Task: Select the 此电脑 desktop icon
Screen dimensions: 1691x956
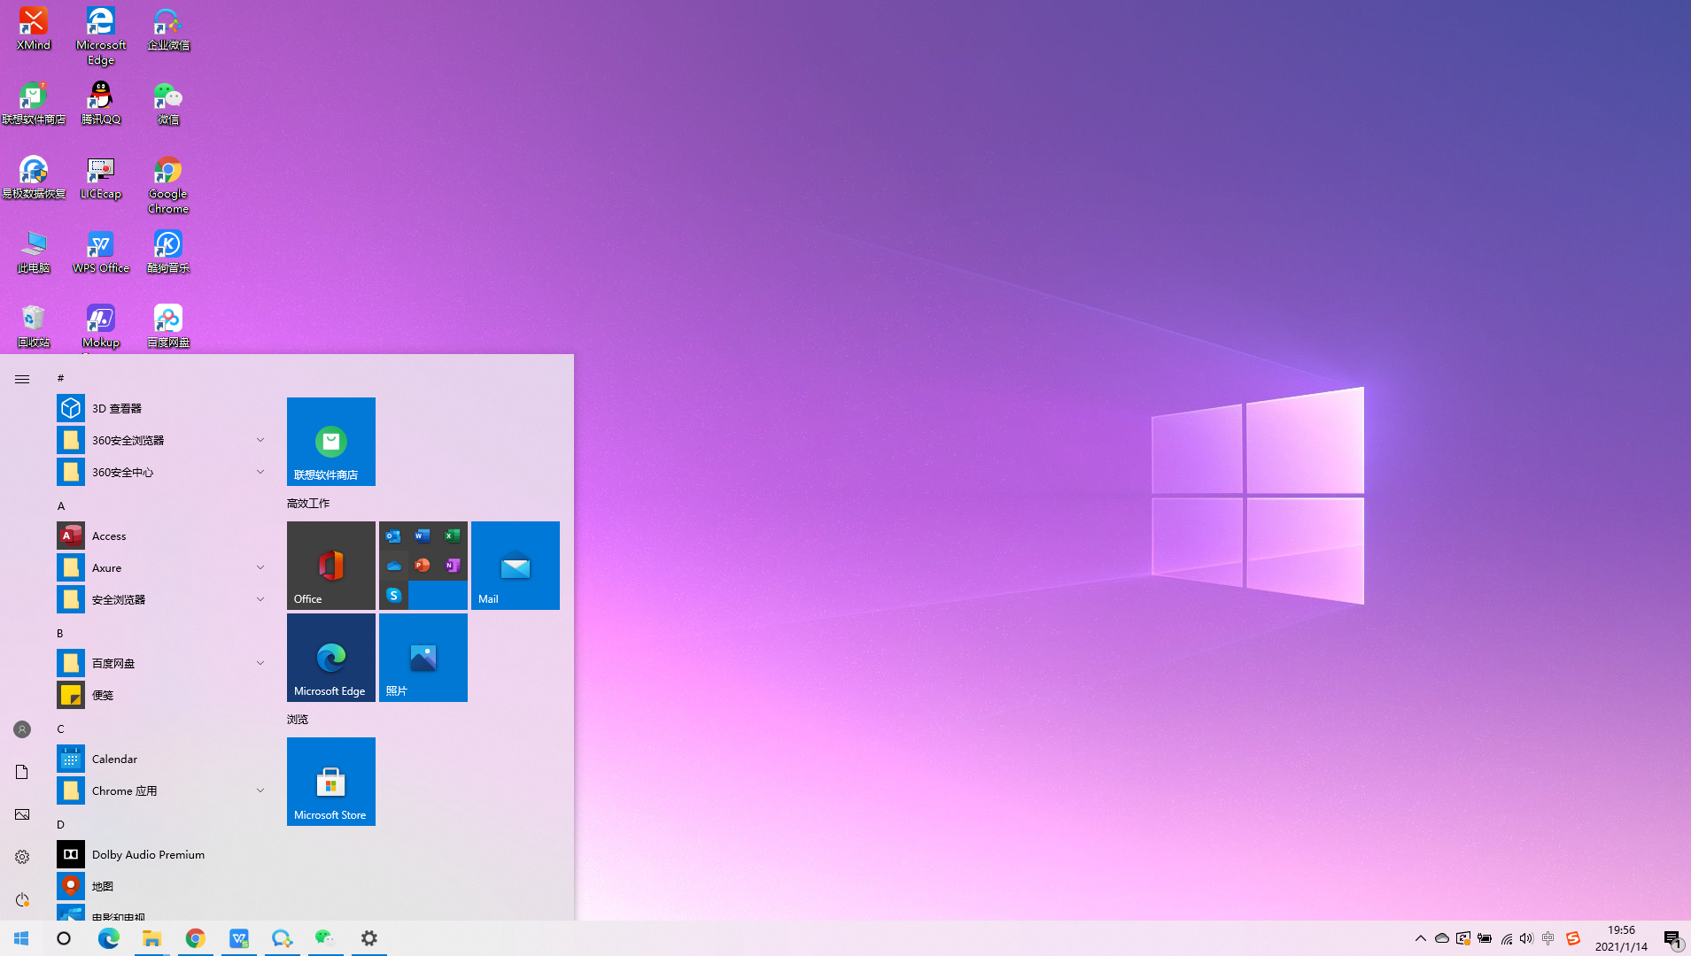Action: click(34, 251)
